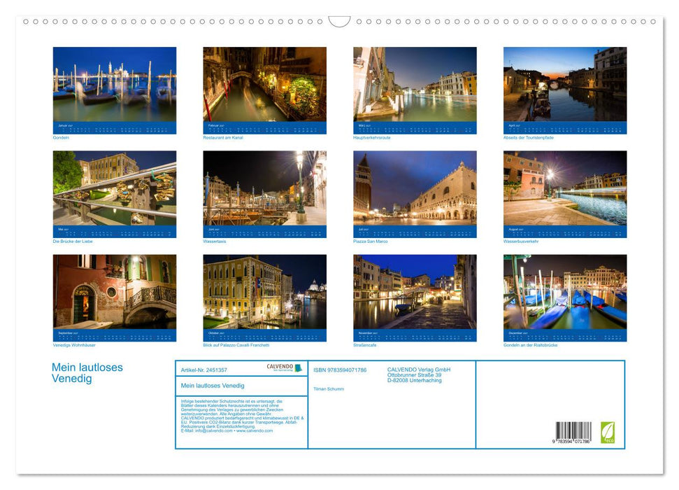
Task: Click the caption 'Venedigs Wohnhäuser'
Action: pos(75,345)
